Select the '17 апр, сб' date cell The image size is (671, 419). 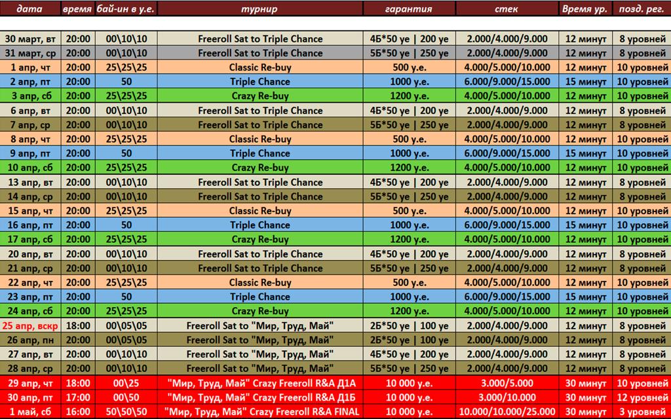pyautogui.click(x=30, y=240)
